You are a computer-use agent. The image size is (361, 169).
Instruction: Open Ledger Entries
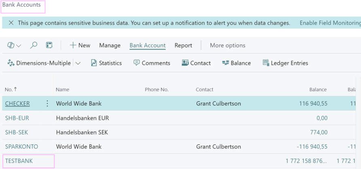(285, 63)
